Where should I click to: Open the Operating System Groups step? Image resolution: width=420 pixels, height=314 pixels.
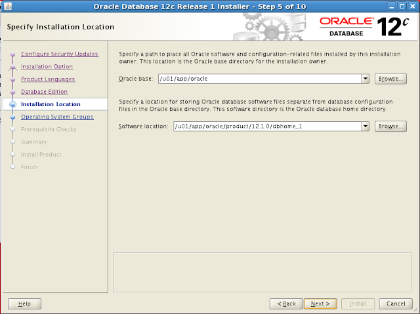(57, 117)
